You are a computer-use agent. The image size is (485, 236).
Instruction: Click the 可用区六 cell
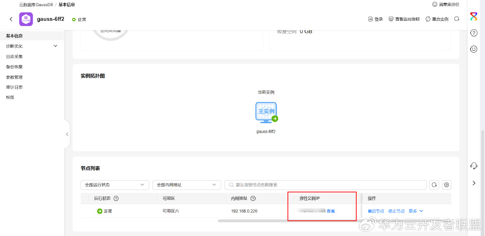pyautogui.click(x=171, y=211)
